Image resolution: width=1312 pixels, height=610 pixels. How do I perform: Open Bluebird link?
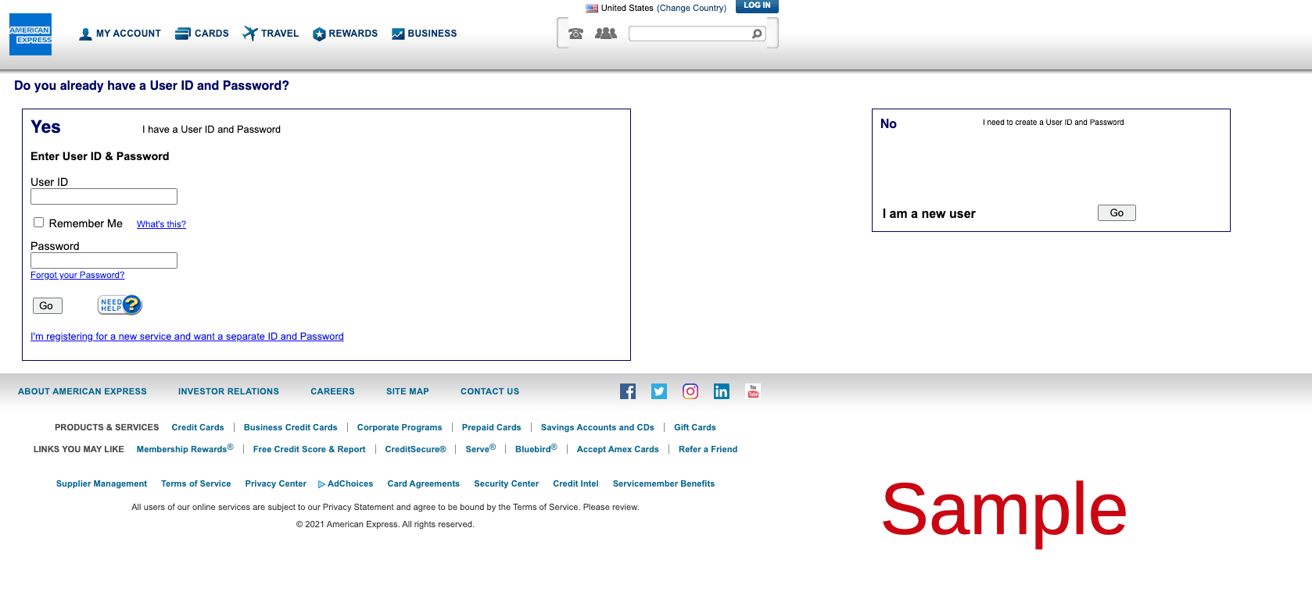(x=536, y=449)
